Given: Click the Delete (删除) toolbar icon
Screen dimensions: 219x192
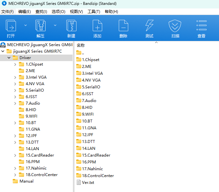Looking at the screenshot, I should coord(123,26).
